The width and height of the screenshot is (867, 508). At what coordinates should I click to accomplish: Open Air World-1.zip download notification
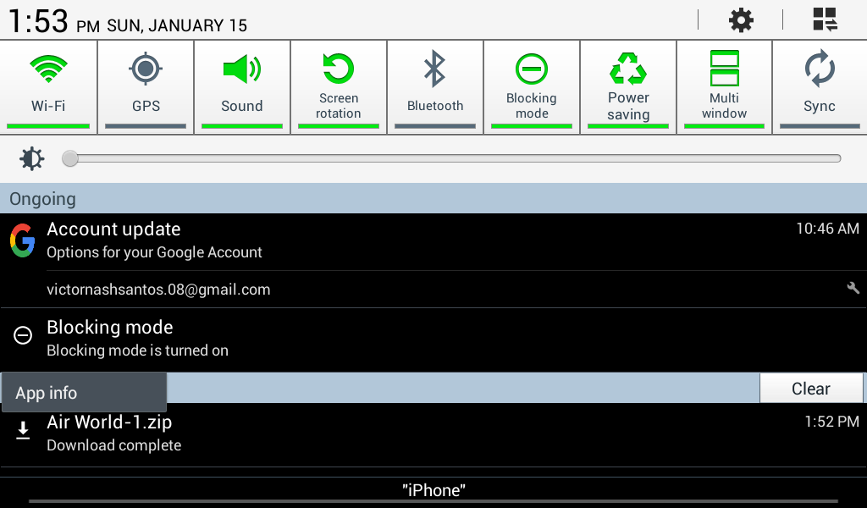[433, 434]
